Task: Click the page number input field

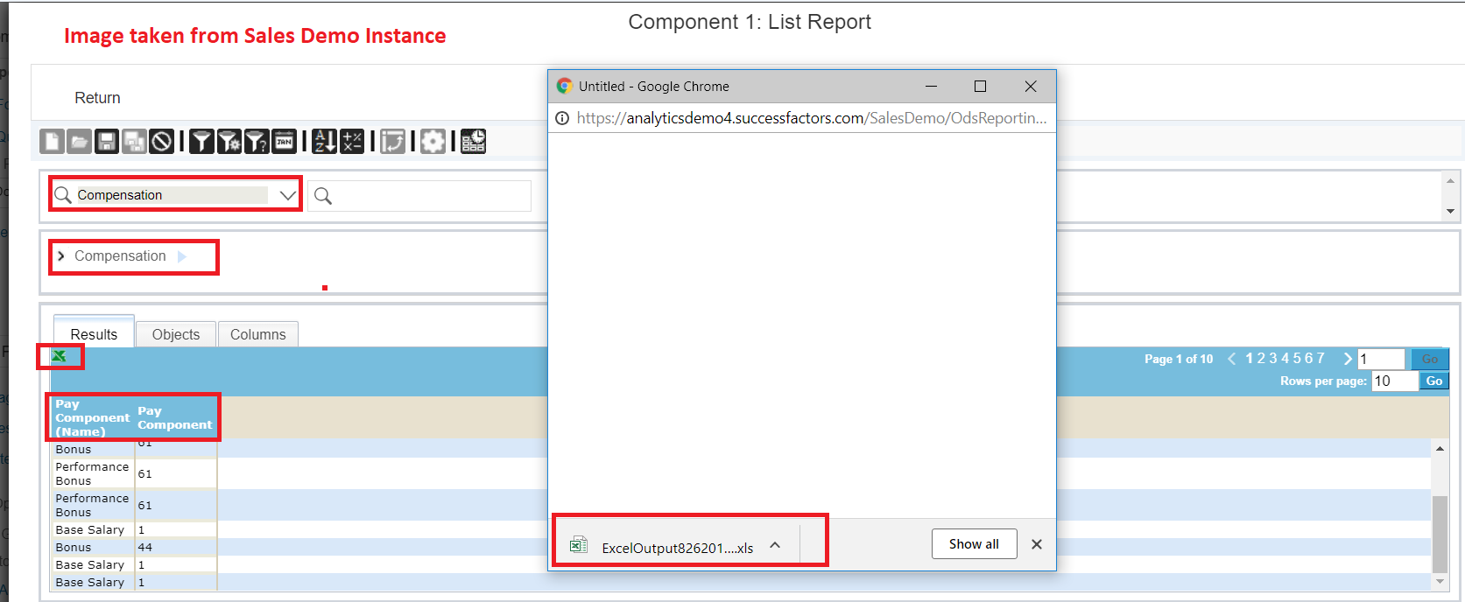Action: pyautogui.click(x=1381, y=359)
